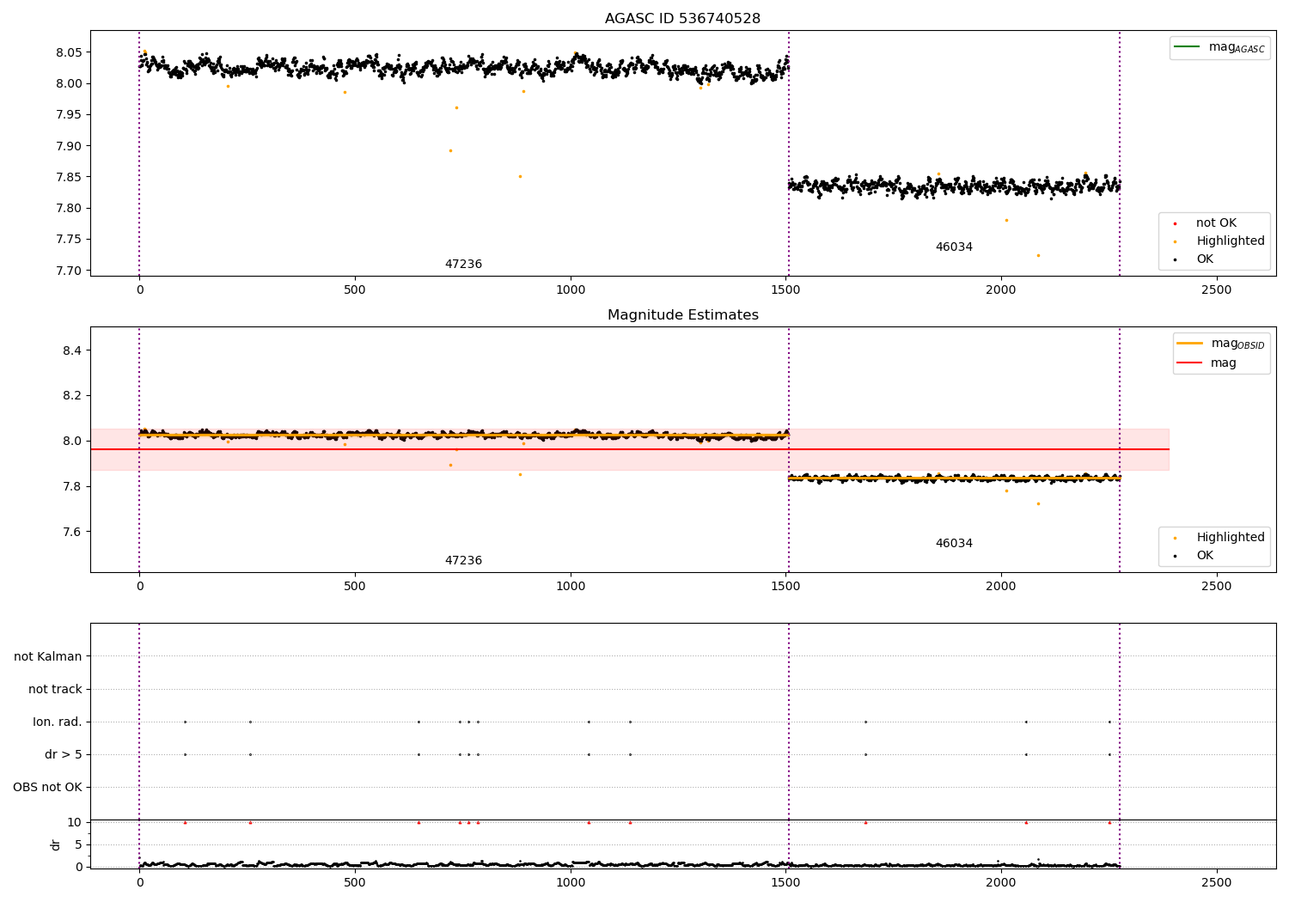
Task: Click obsid label 46034 in Magnitude Estimates plot
Action: point(954,544)
